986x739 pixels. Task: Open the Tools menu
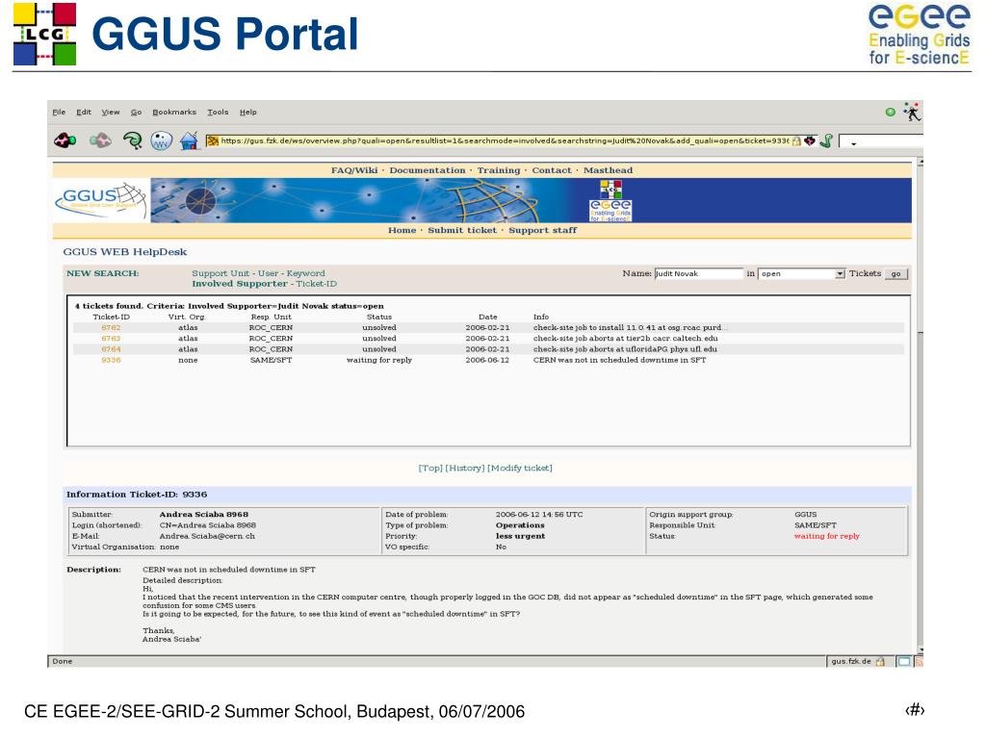pos(219,112)
